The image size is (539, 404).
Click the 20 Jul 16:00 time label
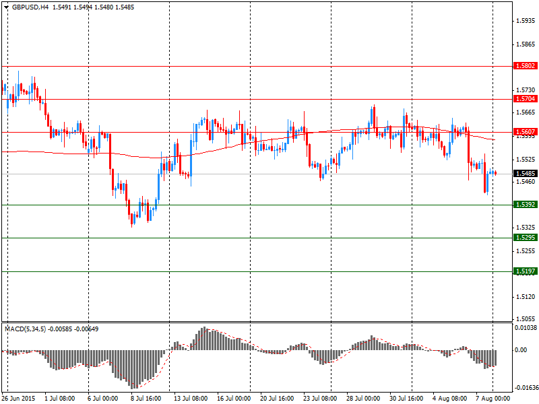[x=277, y=399]
